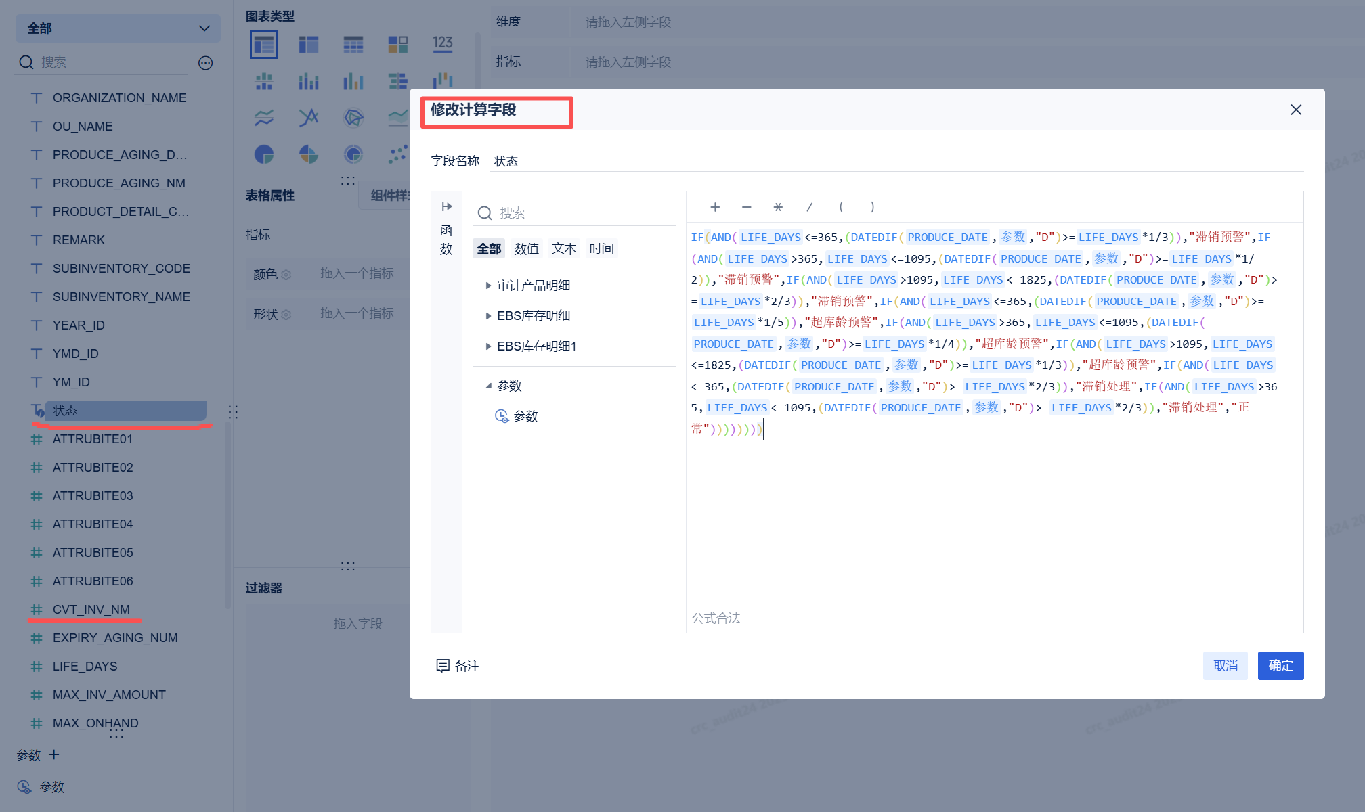Click the 备注 note icon
Screen dimensions: 1365x812
(443, 666)
